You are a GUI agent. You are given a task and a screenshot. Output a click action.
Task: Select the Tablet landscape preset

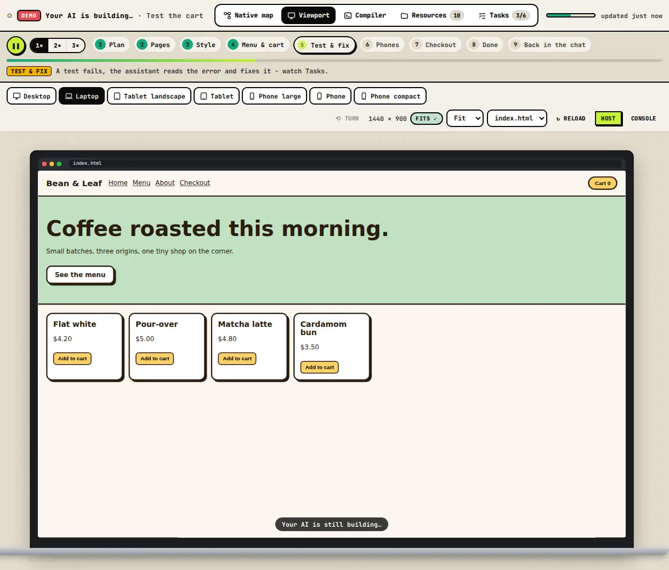(x=149, y=96)
